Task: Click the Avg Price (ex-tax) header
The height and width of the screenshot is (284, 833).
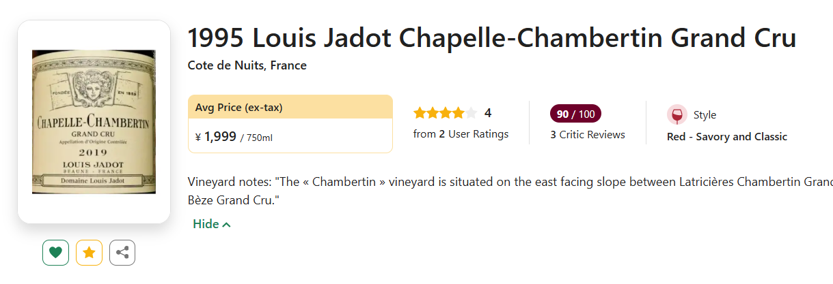Action: pyautogui.click(x=238, y=107)
